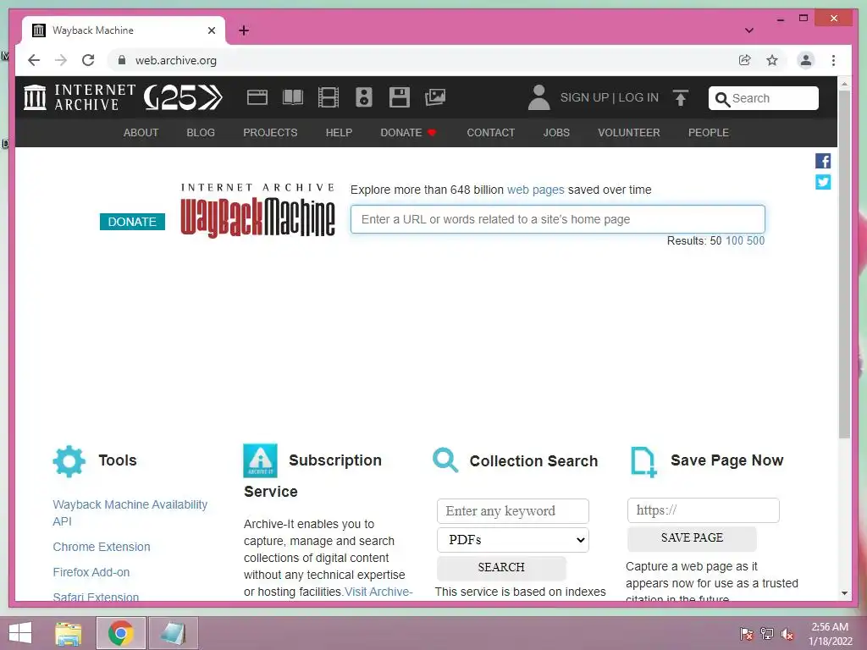The image size is (867, 650).
Task: Open the ABOUT menu item
Action: pyautogui.click(x=141, y=133)
